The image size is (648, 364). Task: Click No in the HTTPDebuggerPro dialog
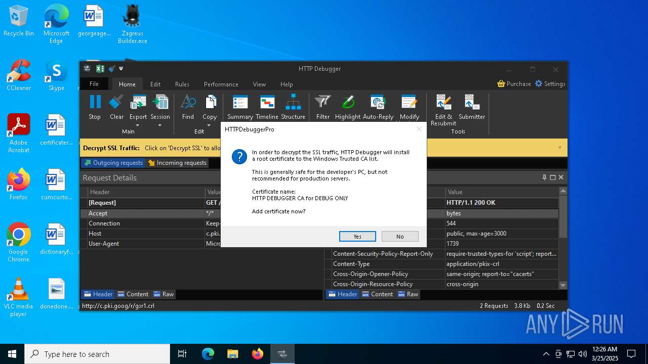[400, 237]
